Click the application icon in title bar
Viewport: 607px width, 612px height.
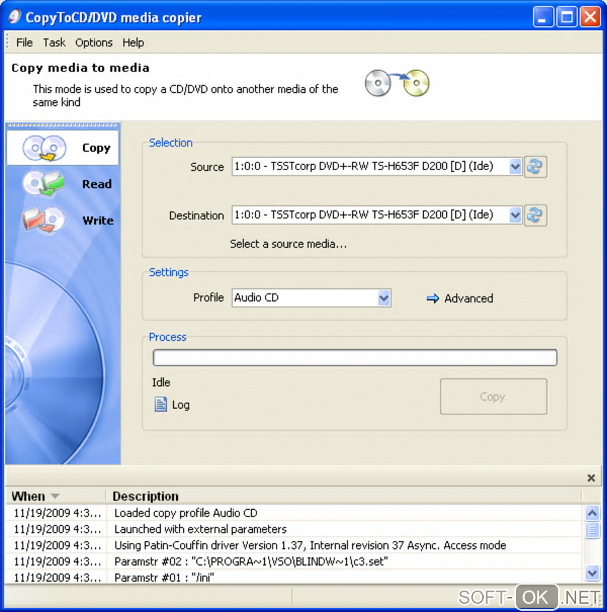(x=14, y=17)
